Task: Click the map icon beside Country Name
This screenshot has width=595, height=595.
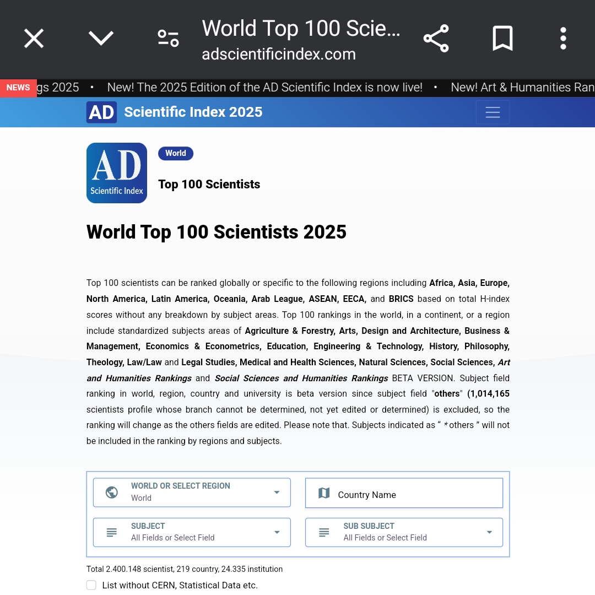Action: coord(324,493)
